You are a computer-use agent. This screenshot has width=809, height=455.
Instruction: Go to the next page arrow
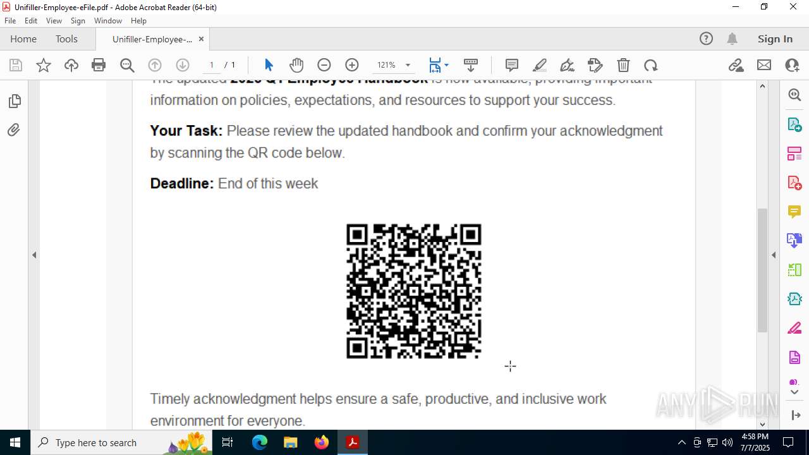[x=183, y=65]
